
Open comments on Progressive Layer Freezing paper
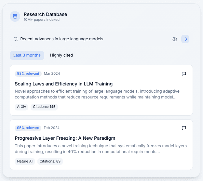coord(184,128)
